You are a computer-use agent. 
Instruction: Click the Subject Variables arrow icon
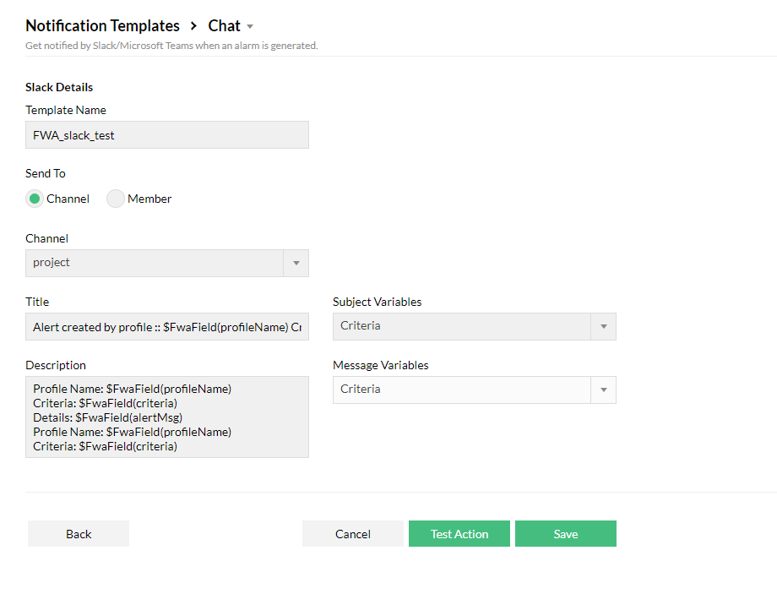tap(603, 326)
